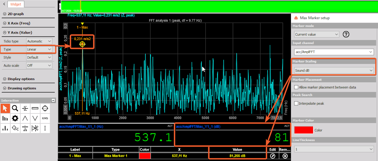Select the gear marker tool
The image size is (378, 161).
[15, 118]
